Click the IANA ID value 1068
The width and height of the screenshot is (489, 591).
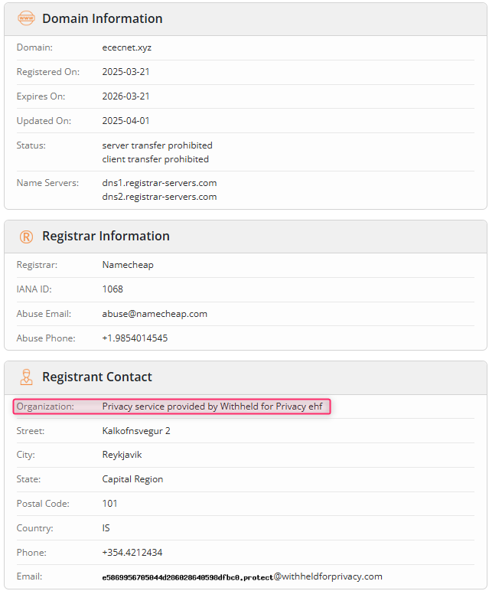[x=112, y=289]
